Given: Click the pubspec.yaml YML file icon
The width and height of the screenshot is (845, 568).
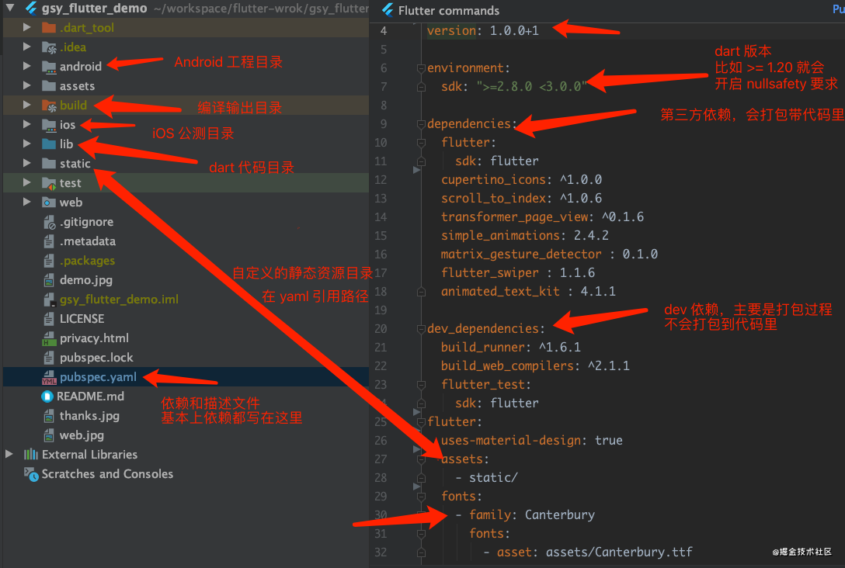Looking at the screenshot, I should tap(49, 377).
